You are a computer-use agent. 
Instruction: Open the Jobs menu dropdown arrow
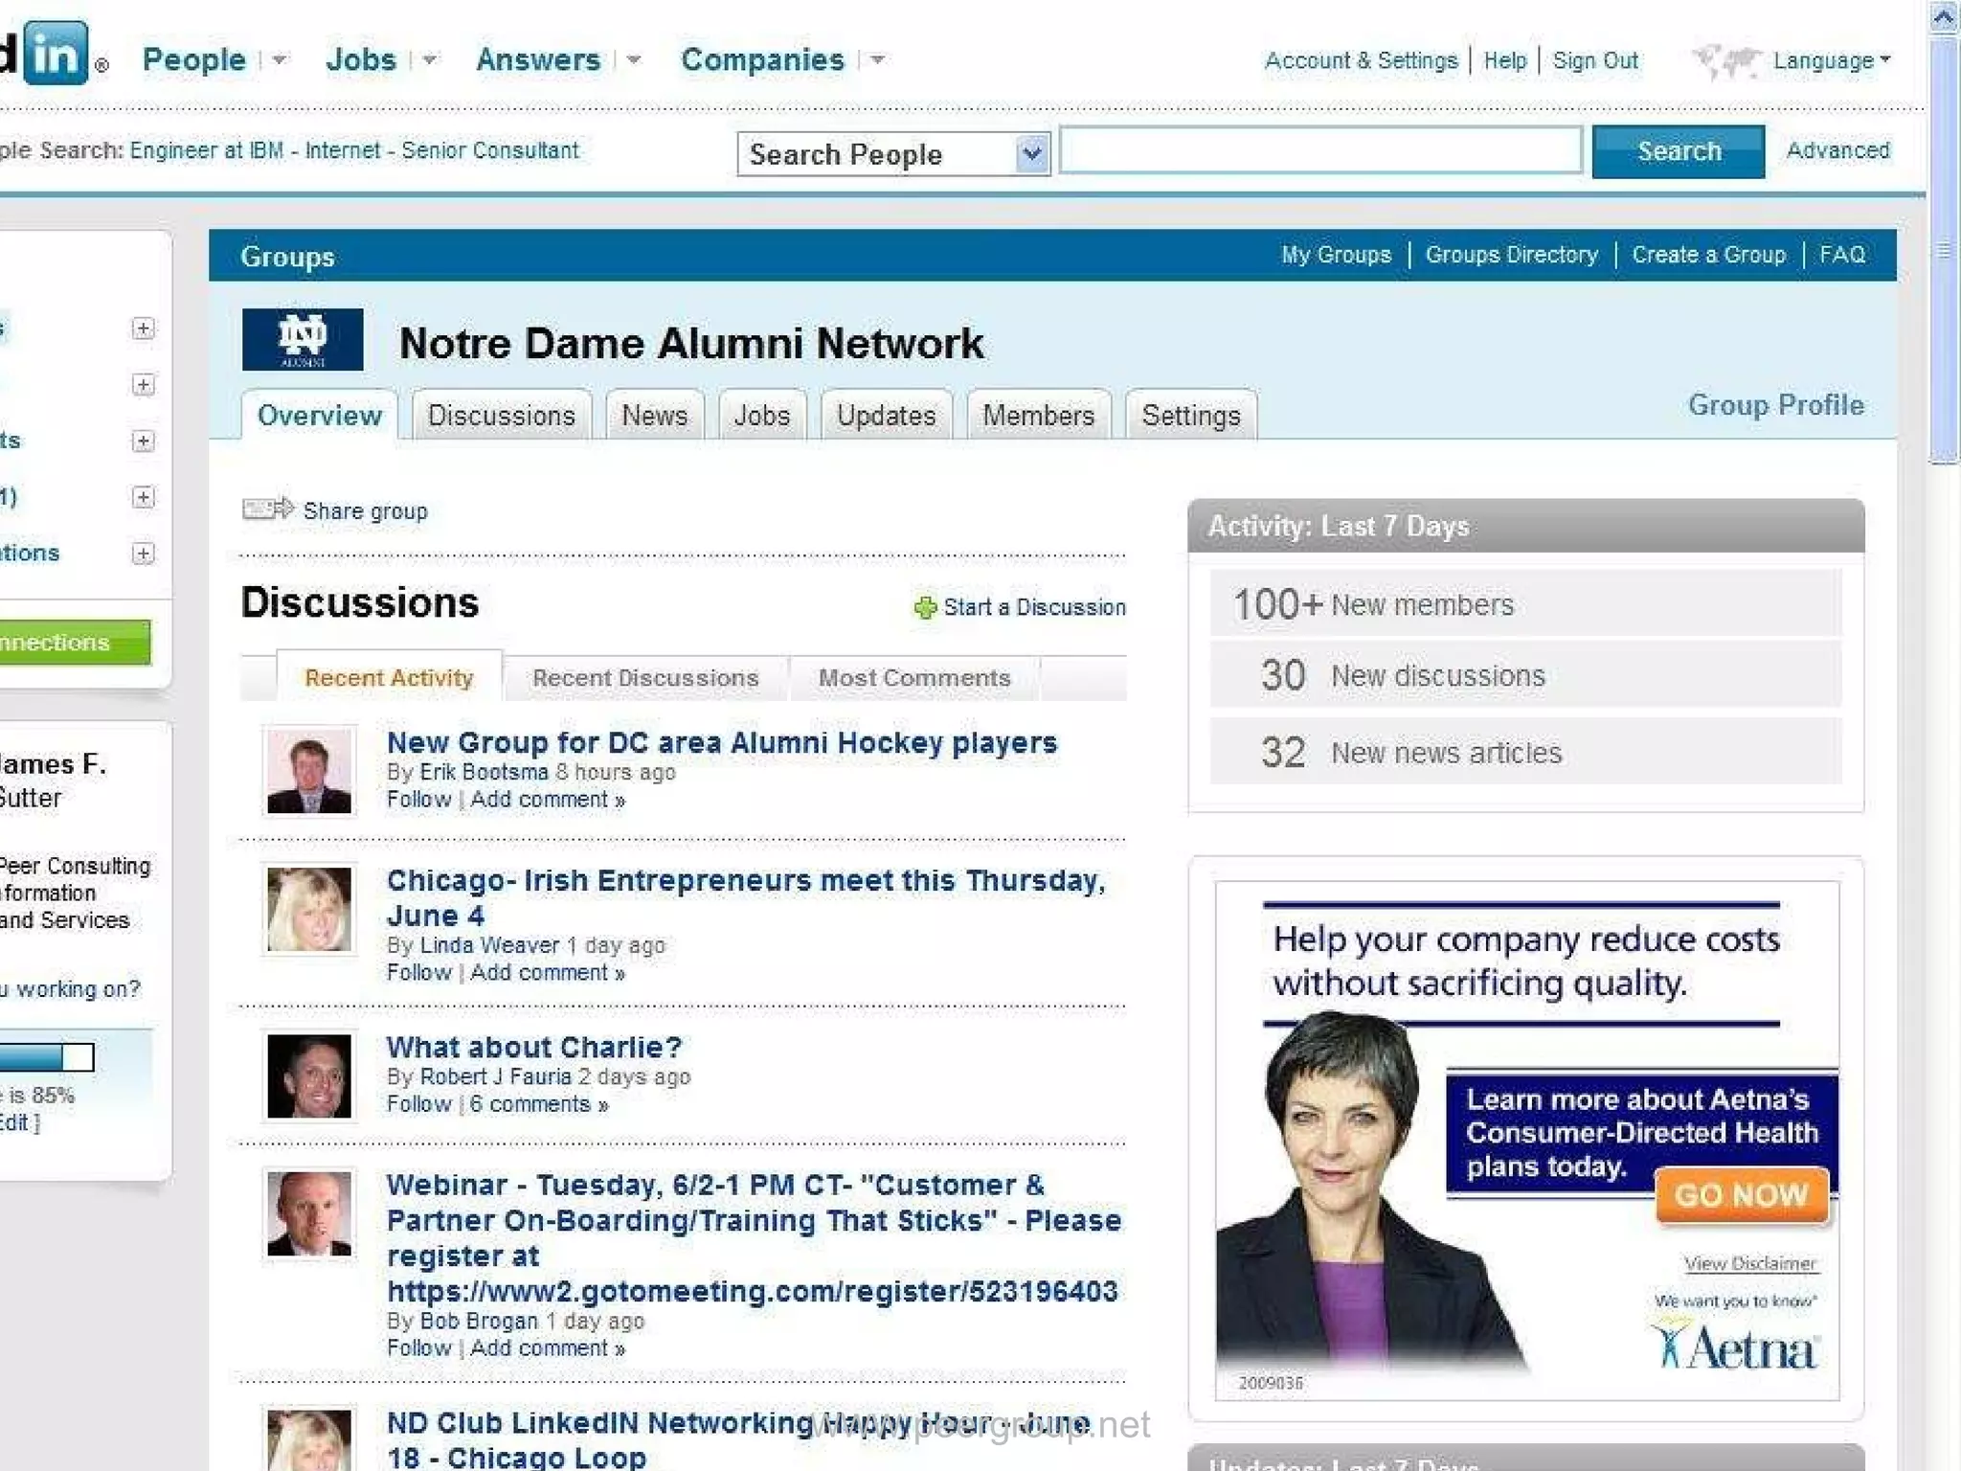pos(430,59)
